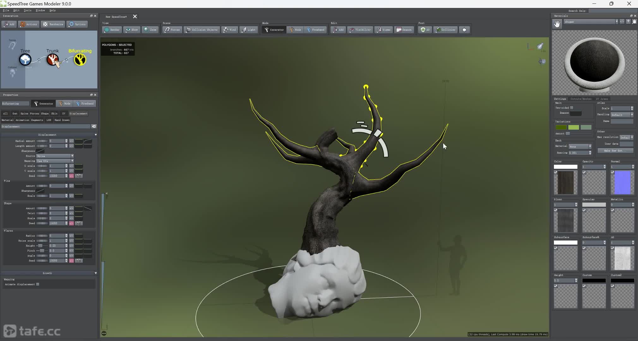Viewport: 638px width, 341px height.
Task: Toggle the Animate displacement checkbox
Action: coord(38,284)
